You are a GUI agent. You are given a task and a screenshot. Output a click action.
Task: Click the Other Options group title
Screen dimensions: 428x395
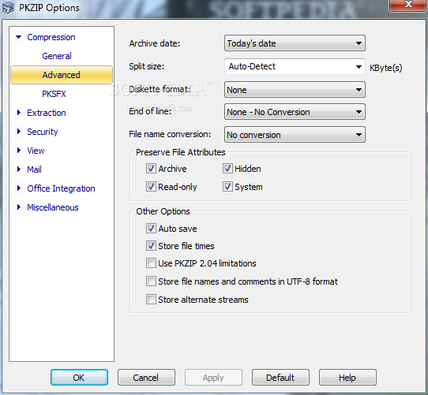point(163,211)
